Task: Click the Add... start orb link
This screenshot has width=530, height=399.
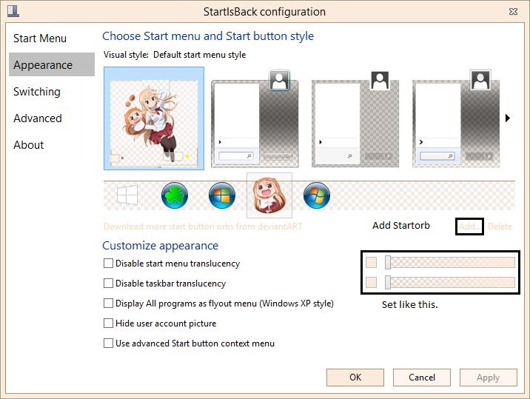Action: 469,227
